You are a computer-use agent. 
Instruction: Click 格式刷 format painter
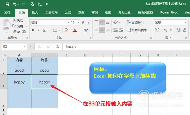19,32
